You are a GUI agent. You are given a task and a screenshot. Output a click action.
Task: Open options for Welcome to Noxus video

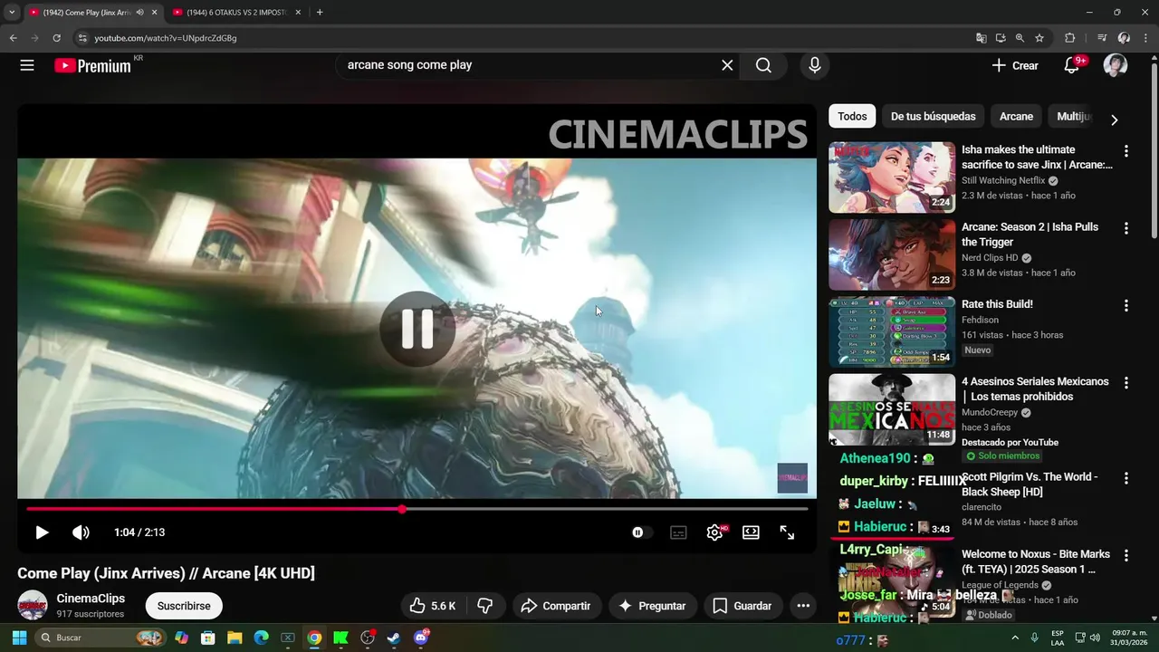1126,556
